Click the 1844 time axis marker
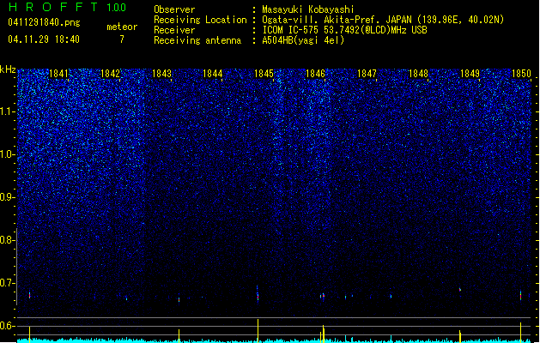This screenshot has height=343, width=540. pyautogui.click(x=213, y=74)
